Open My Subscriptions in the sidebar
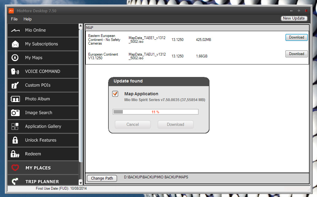 tap(43, 44)
